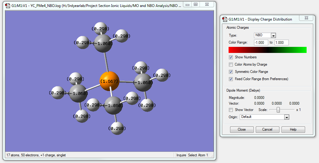319x163 pixels.
Task: Minimize the YC_PMe4_NBO.log molecule window
Action: [188, 5]
